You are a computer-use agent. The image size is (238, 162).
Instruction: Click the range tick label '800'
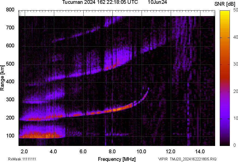(x=10, y=10)
